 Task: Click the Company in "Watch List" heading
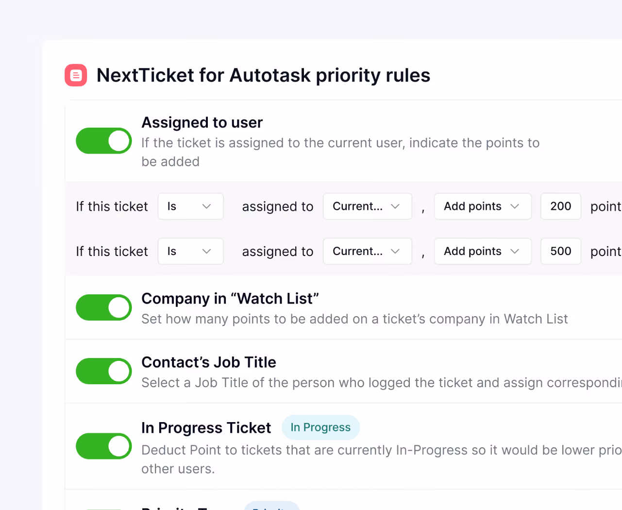point(230,298)
